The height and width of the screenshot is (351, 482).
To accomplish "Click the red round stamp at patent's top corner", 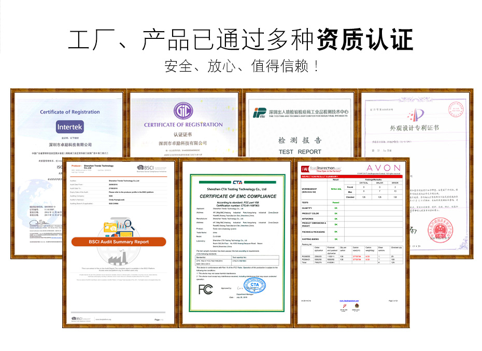I will click(x=456, y=109).
